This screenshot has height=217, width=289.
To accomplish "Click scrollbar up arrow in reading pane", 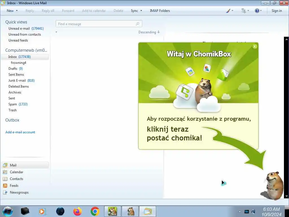I will [286, 39].
